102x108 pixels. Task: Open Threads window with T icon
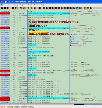tap(53, 8)
